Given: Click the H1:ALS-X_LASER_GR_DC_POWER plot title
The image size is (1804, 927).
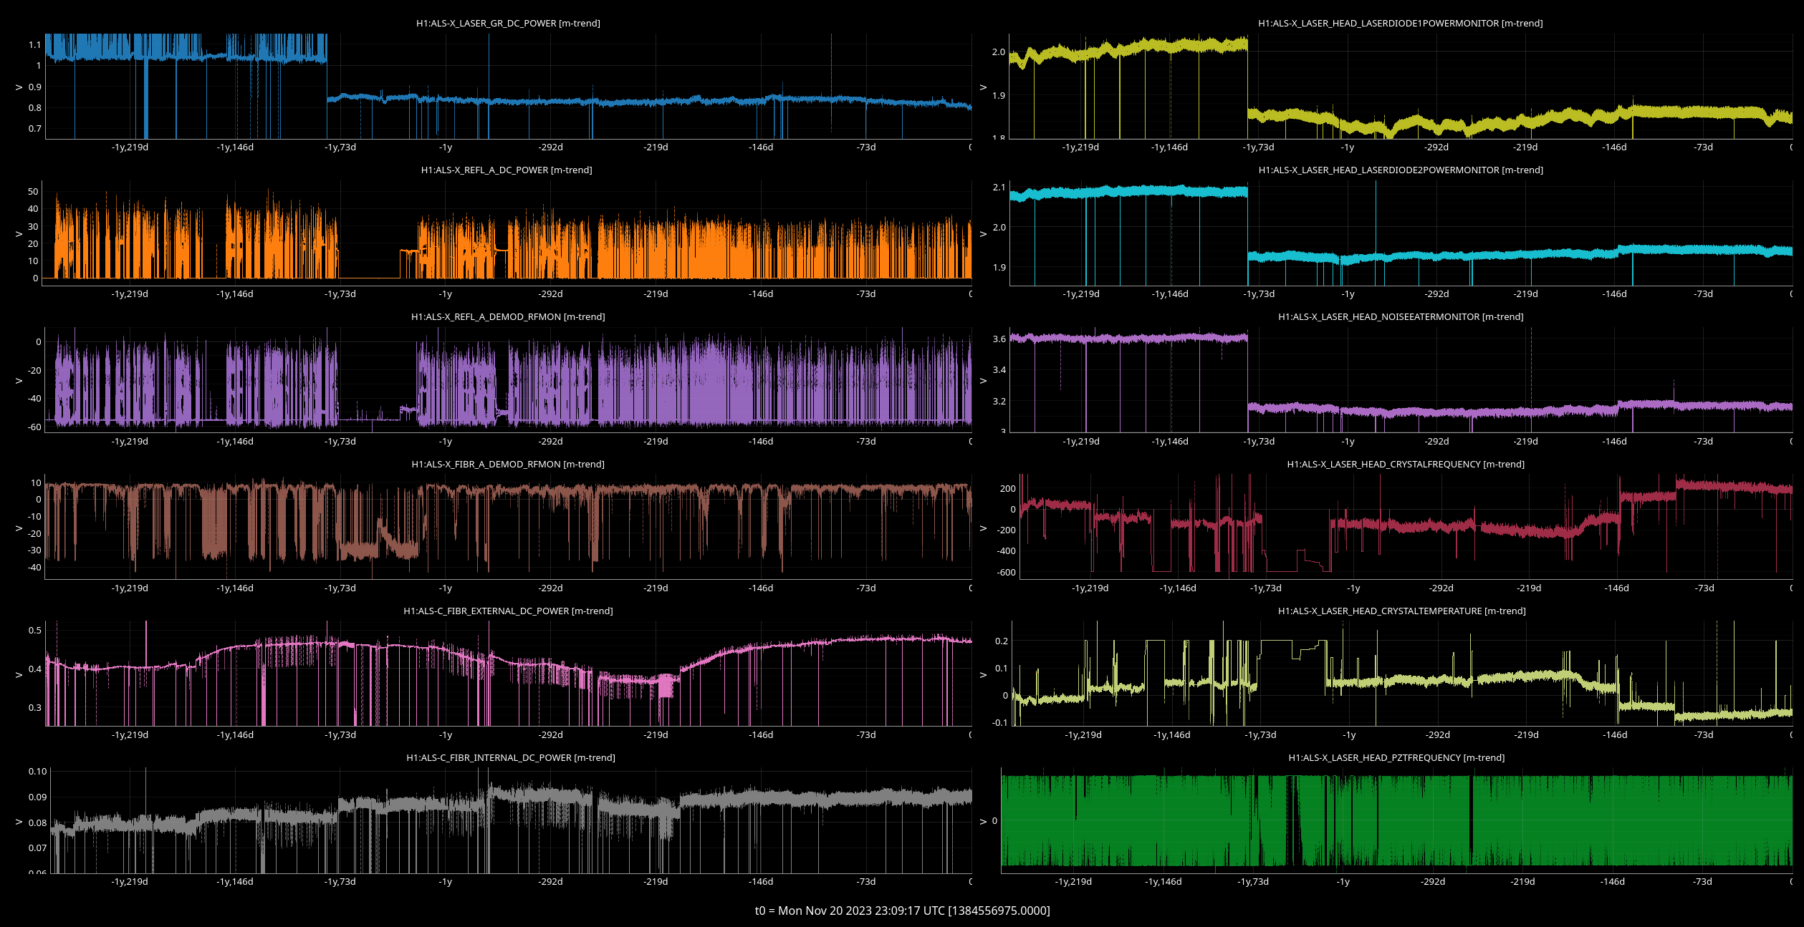Looking at the screenshot, I should 508,24.
